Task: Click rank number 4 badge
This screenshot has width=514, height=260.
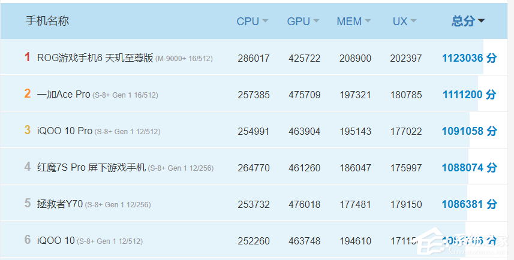Action: (x=28, y=167)
